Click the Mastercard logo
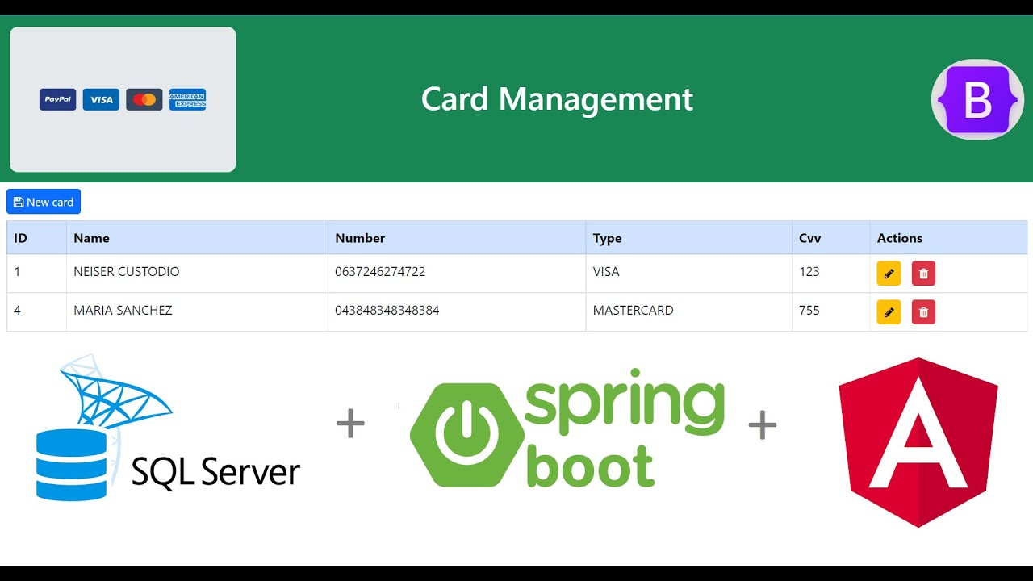The width and height of the screenshot is (1033, 581). [144, 99]
